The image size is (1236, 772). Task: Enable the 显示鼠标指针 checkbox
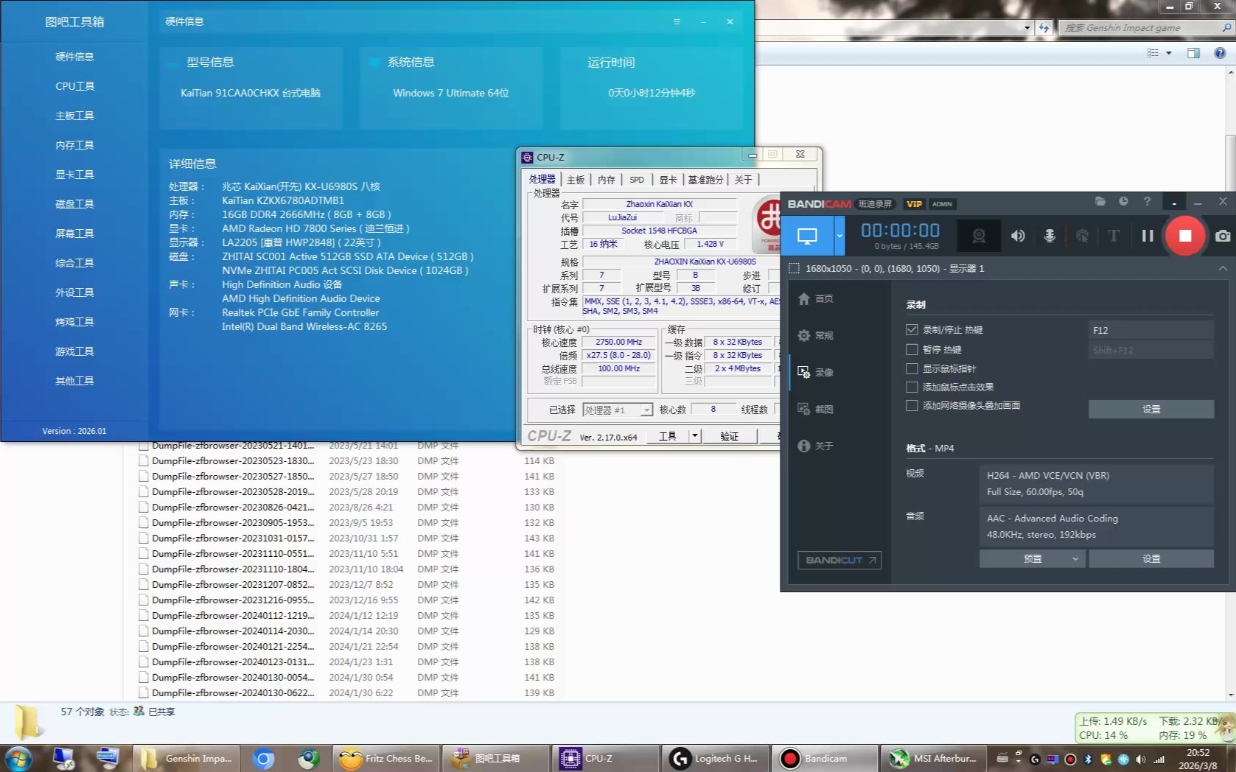click(x=912, y=368)
